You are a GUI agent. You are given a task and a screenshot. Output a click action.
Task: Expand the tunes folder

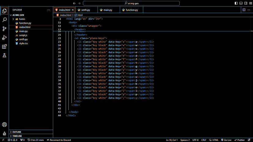[22, 19]
